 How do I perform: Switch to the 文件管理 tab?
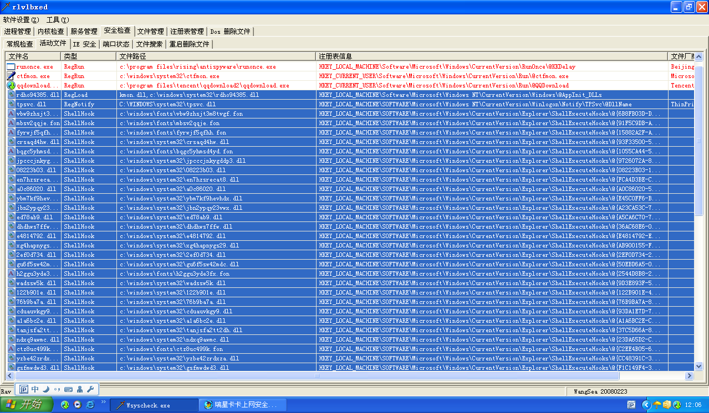point(150,32)
